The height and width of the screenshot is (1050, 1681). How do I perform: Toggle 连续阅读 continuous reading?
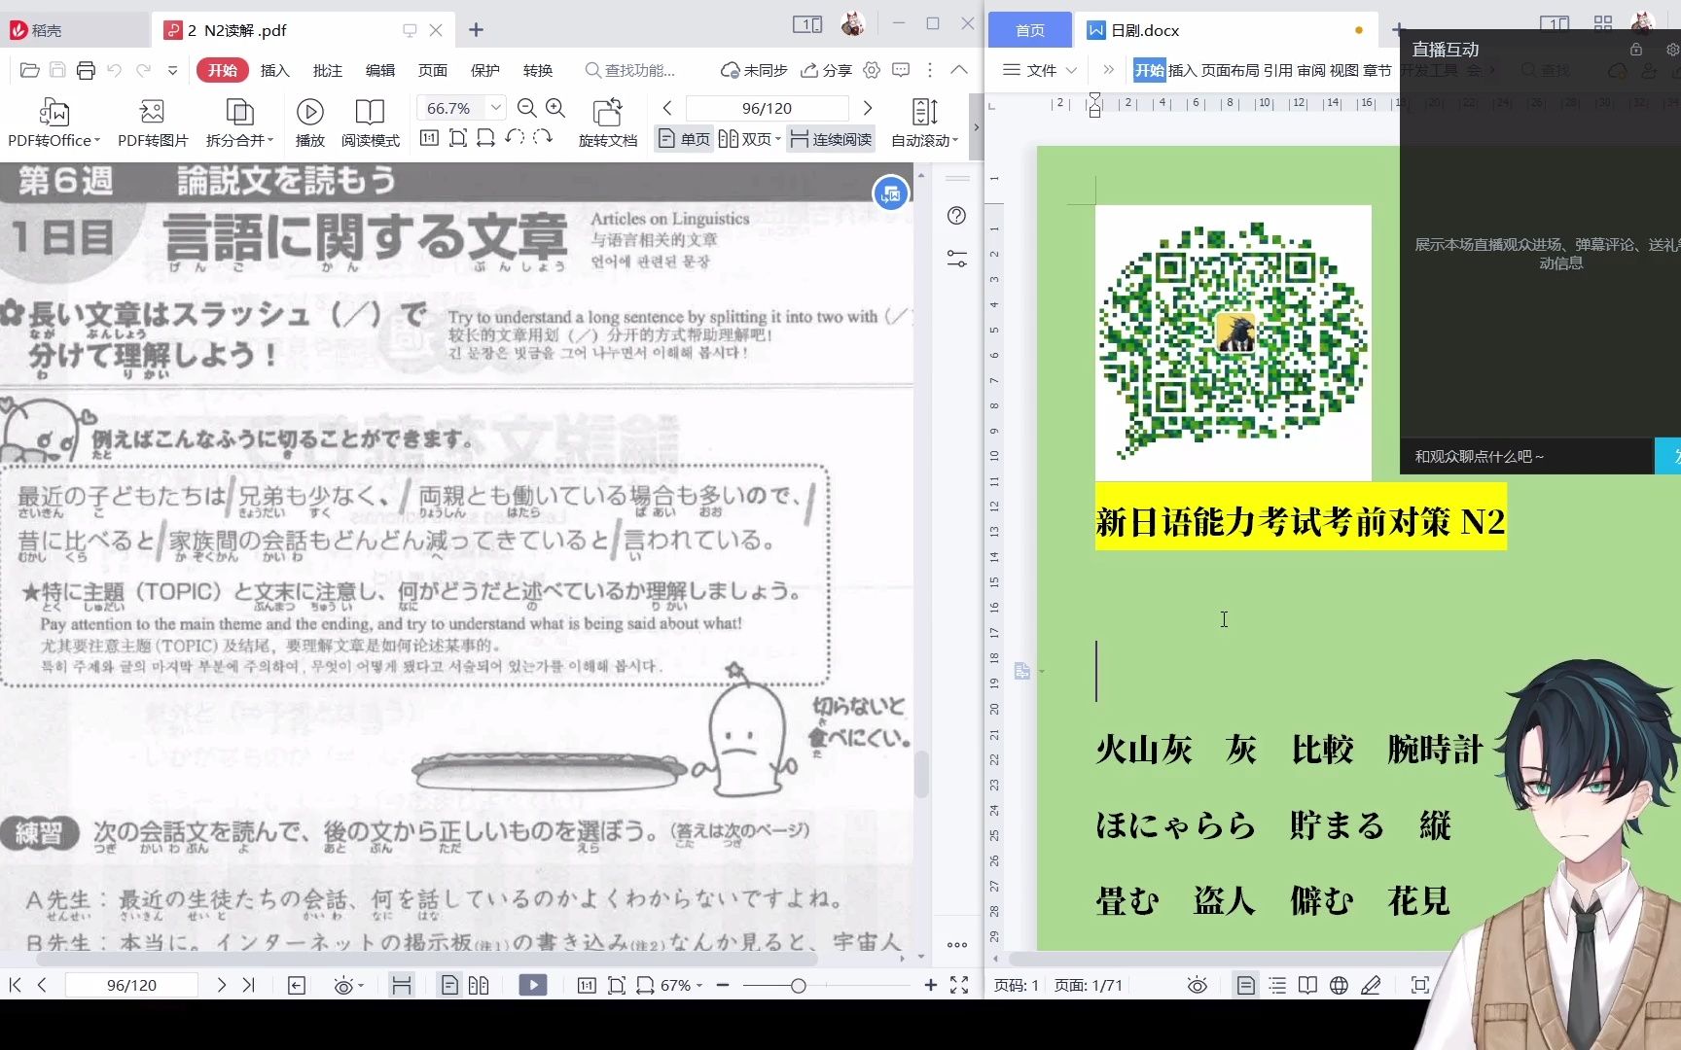click(x=831, y=139)
